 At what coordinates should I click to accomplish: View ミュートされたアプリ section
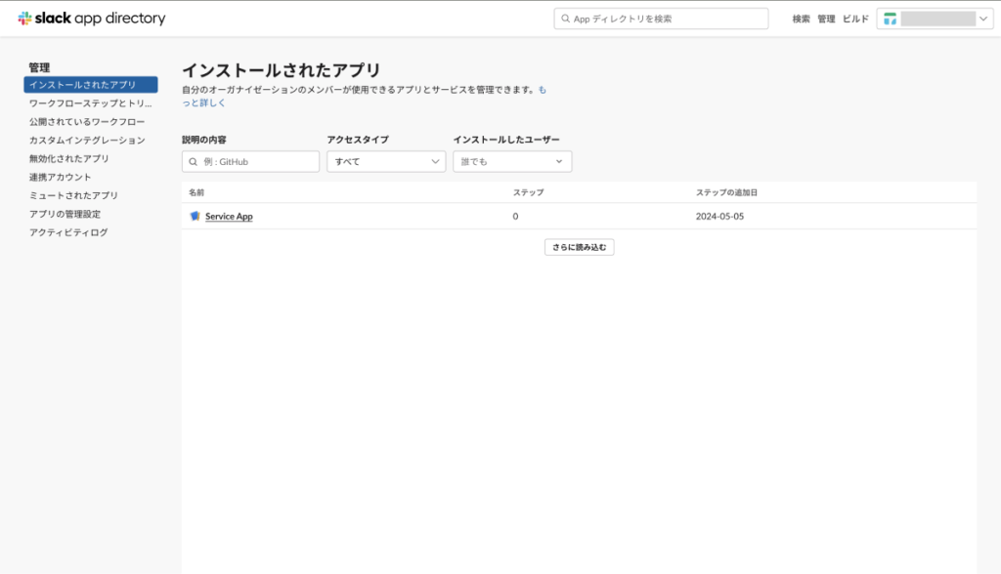click(x=73, y=195)
